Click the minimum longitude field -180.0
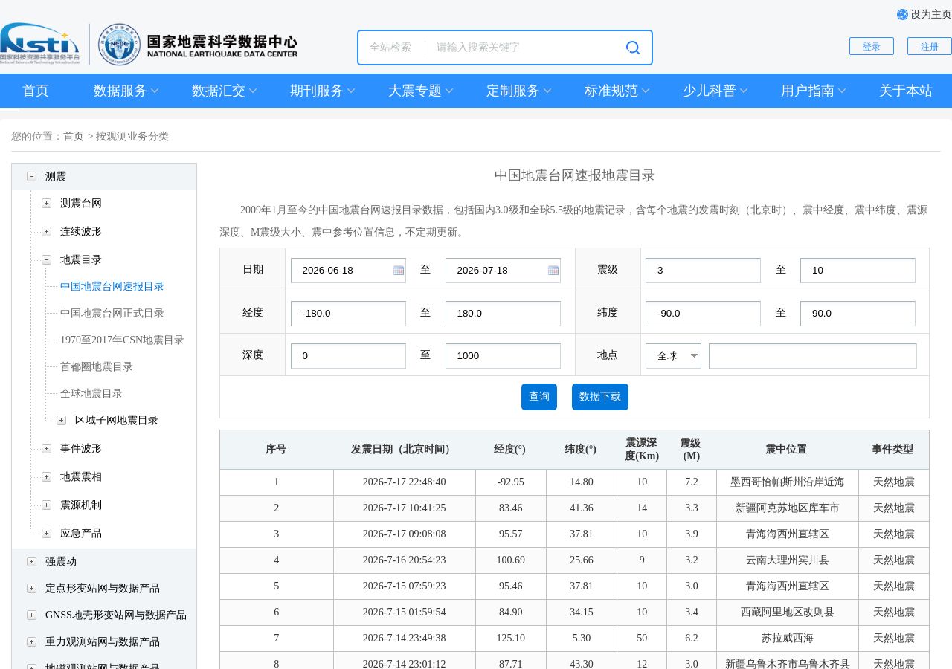Viewport: 952px width, 669px height. pos(348,314)
